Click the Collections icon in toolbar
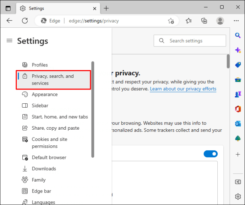The image size is (245, 205). [x=204, y=21]
